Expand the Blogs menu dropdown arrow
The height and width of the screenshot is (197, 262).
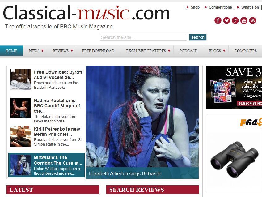[x=224, y=51]
